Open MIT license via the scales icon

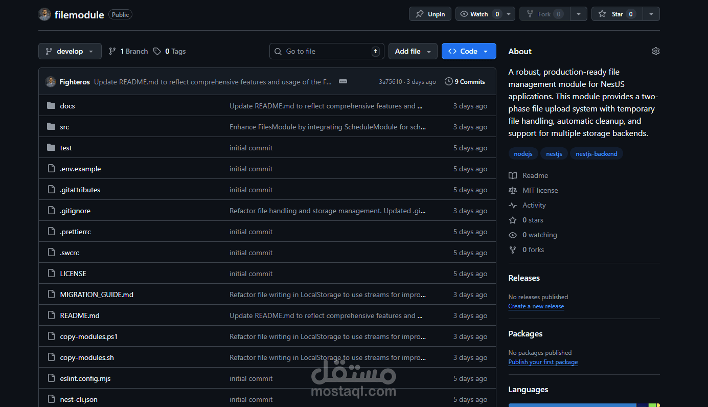[513, 190]
